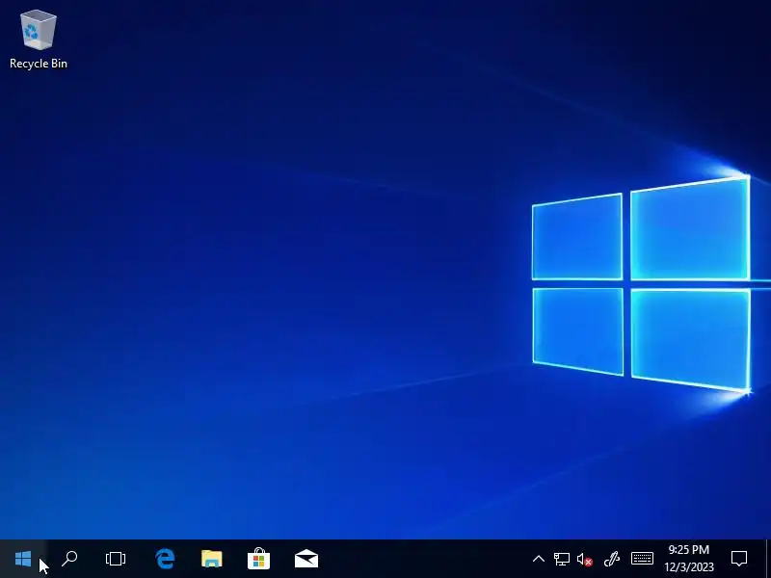The image size is (771, 578).
Task: Click Show desktop strip at taskbar end
Action: coord(768,559)
